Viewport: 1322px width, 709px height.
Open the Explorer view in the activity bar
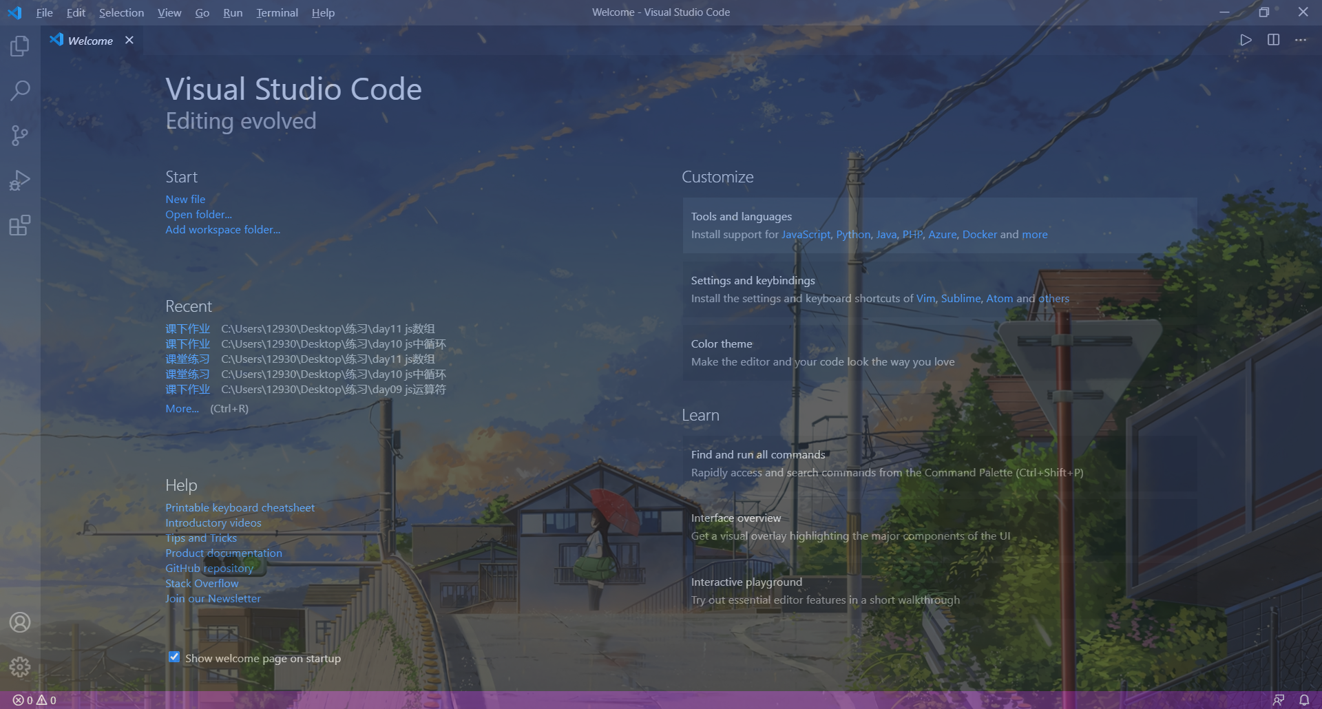20,45
